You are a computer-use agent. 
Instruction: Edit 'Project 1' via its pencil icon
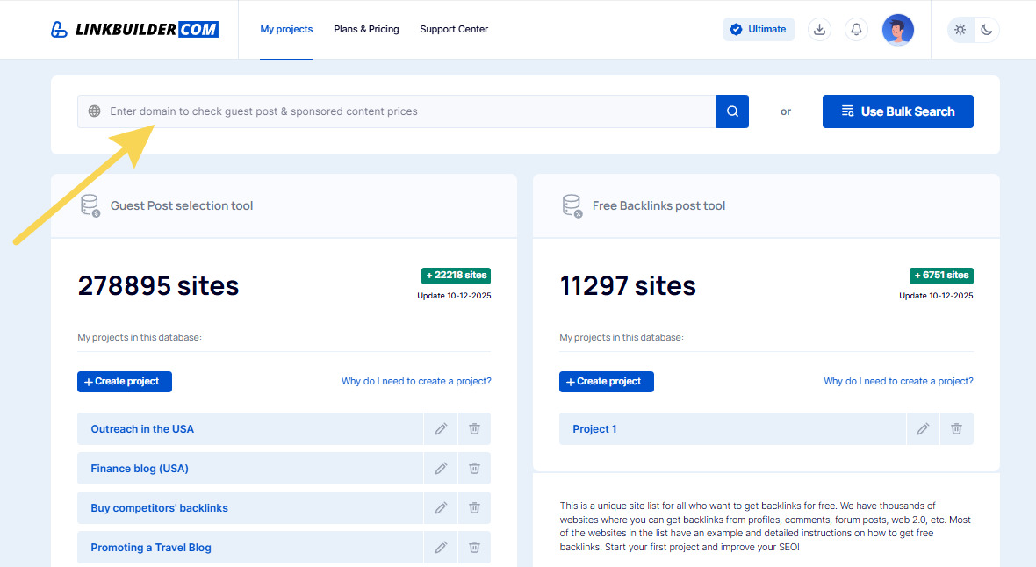(x=923, y=428)
